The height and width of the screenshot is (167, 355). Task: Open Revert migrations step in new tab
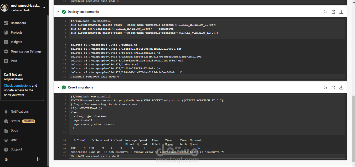pyautogui.click(x=333, y=87)
